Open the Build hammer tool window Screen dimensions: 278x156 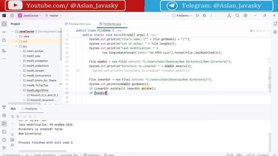click(x=4, y=107)
